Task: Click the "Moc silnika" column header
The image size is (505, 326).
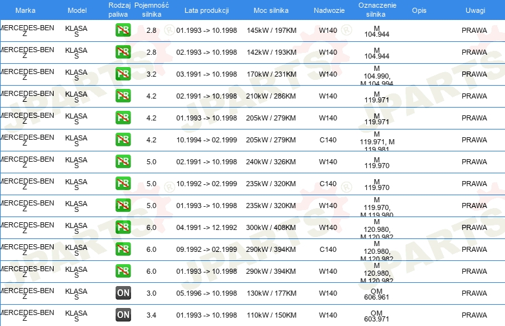Action: click(271, 10)
